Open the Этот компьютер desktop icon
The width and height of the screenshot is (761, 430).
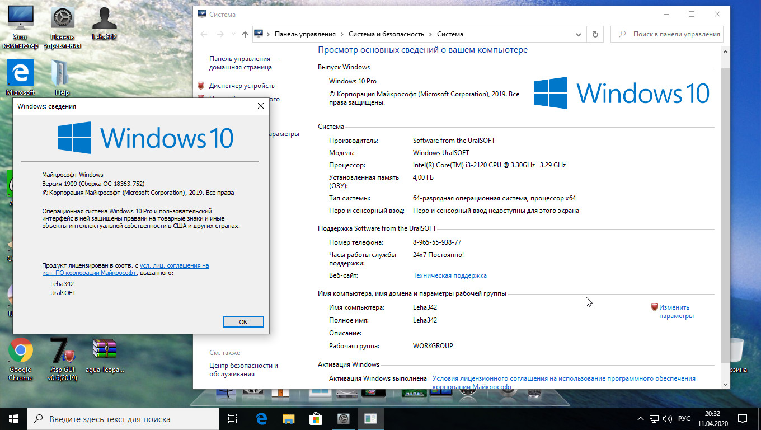click(x=21, y=27)
